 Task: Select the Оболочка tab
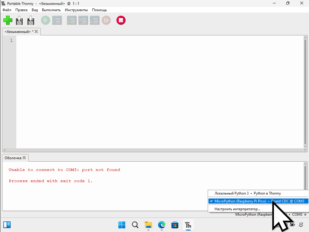(x=13, y=158)
